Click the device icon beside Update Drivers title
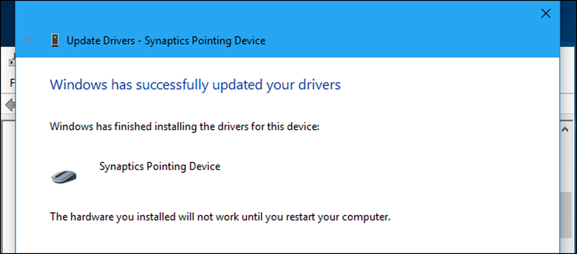This screenshot has height=254, width=577. pyautogui.click(x=55, y=40)
